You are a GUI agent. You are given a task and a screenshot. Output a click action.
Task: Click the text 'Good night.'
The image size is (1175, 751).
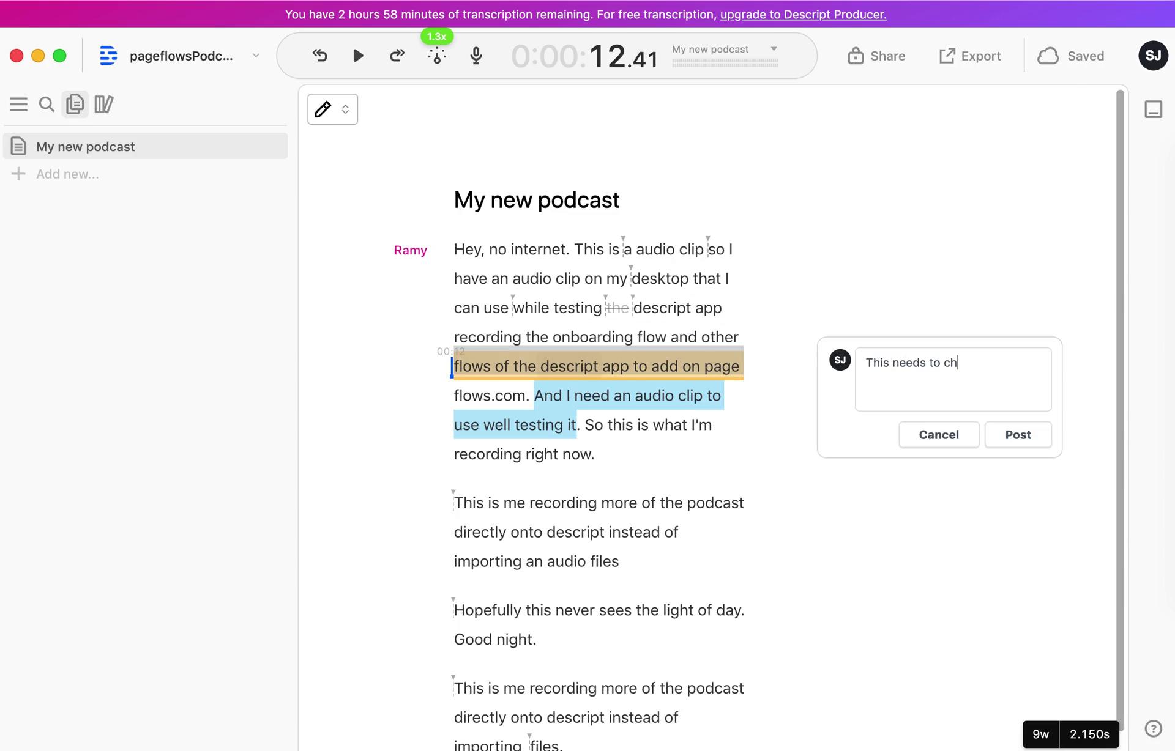(495, 640)
